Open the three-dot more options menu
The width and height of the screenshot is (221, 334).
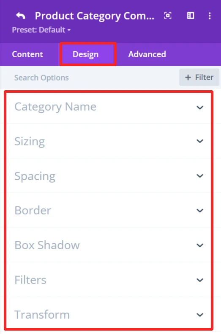pyautogui.click(x=210, y=16)
